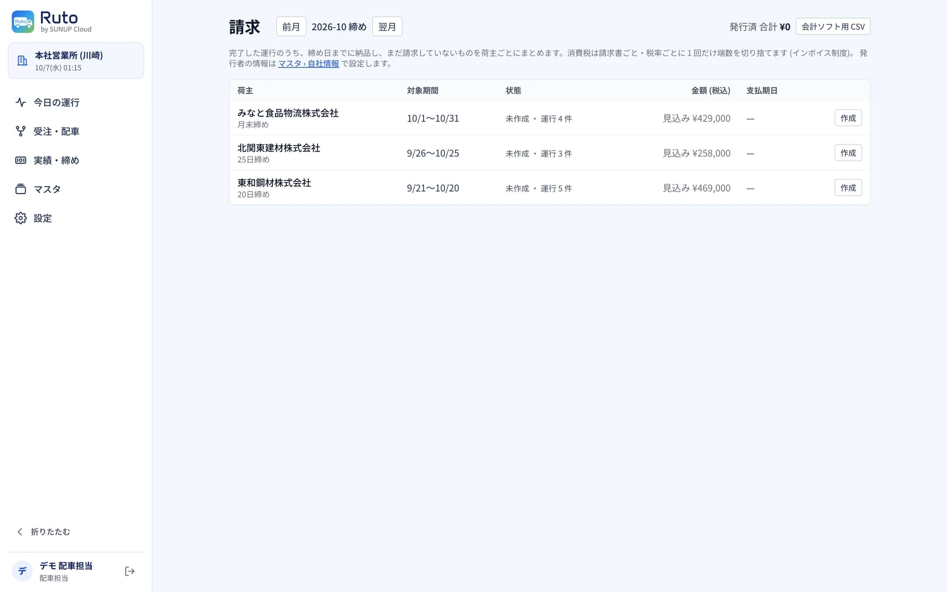
Task: Click the デ user avatar
Action: coord(22,571)
